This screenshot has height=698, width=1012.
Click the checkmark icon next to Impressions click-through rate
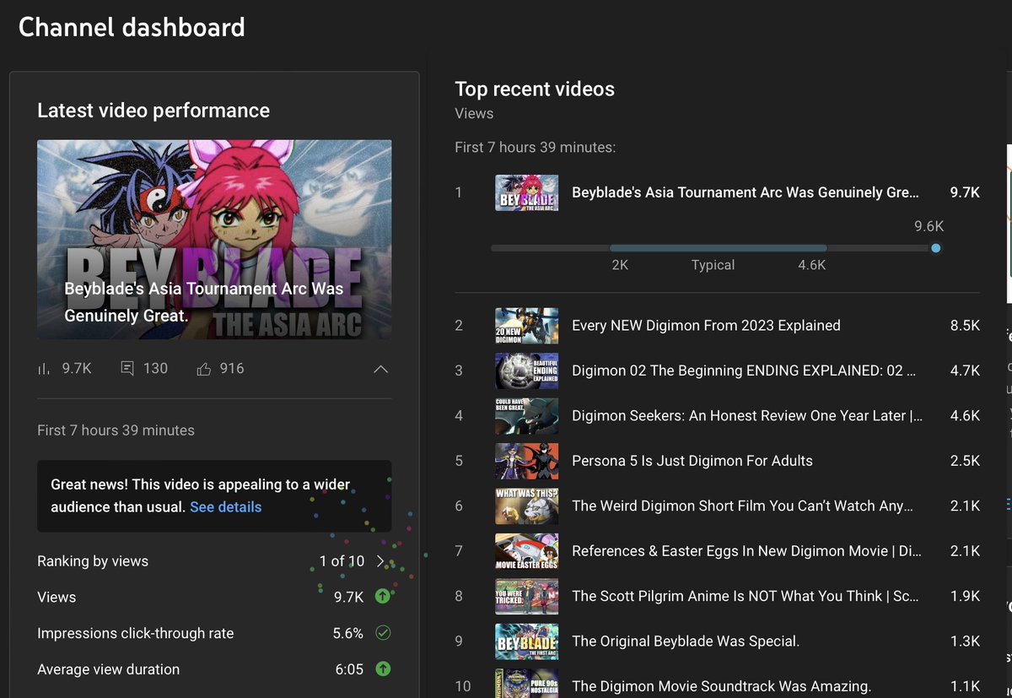383,633
